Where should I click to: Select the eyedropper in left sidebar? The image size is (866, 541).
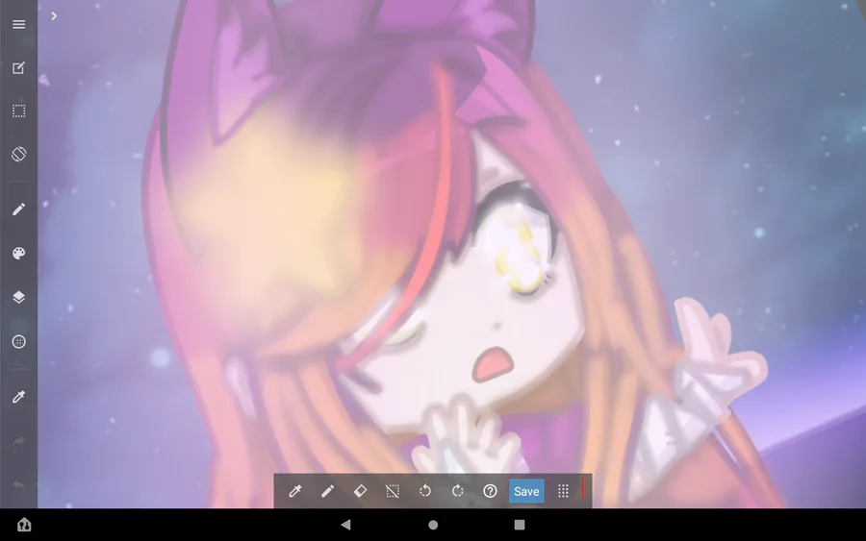(x=19, y=397)
